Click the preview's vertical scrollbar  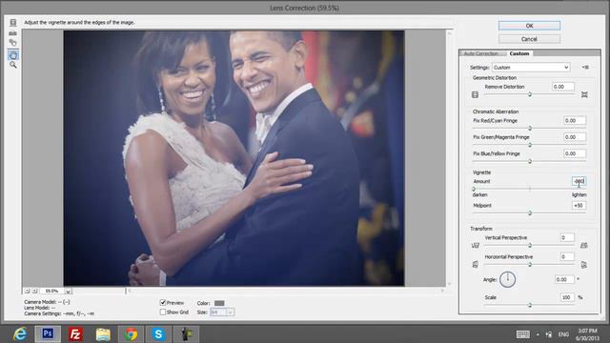click(x=449, y=158)
